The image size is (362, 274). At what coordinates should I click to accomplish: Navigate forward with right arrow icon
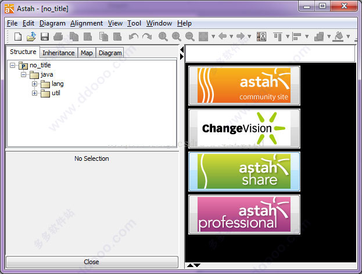coord(241,36)
